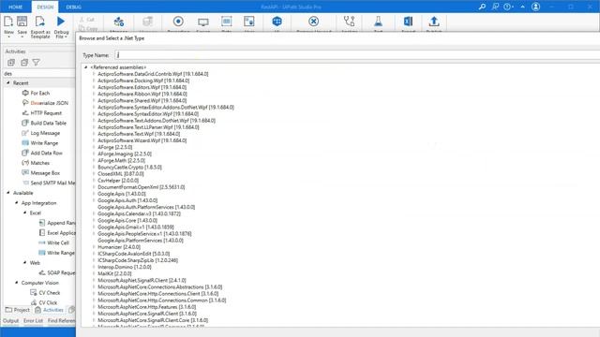
Task: Click the User Events icon
Action: [x=249, y=22]
